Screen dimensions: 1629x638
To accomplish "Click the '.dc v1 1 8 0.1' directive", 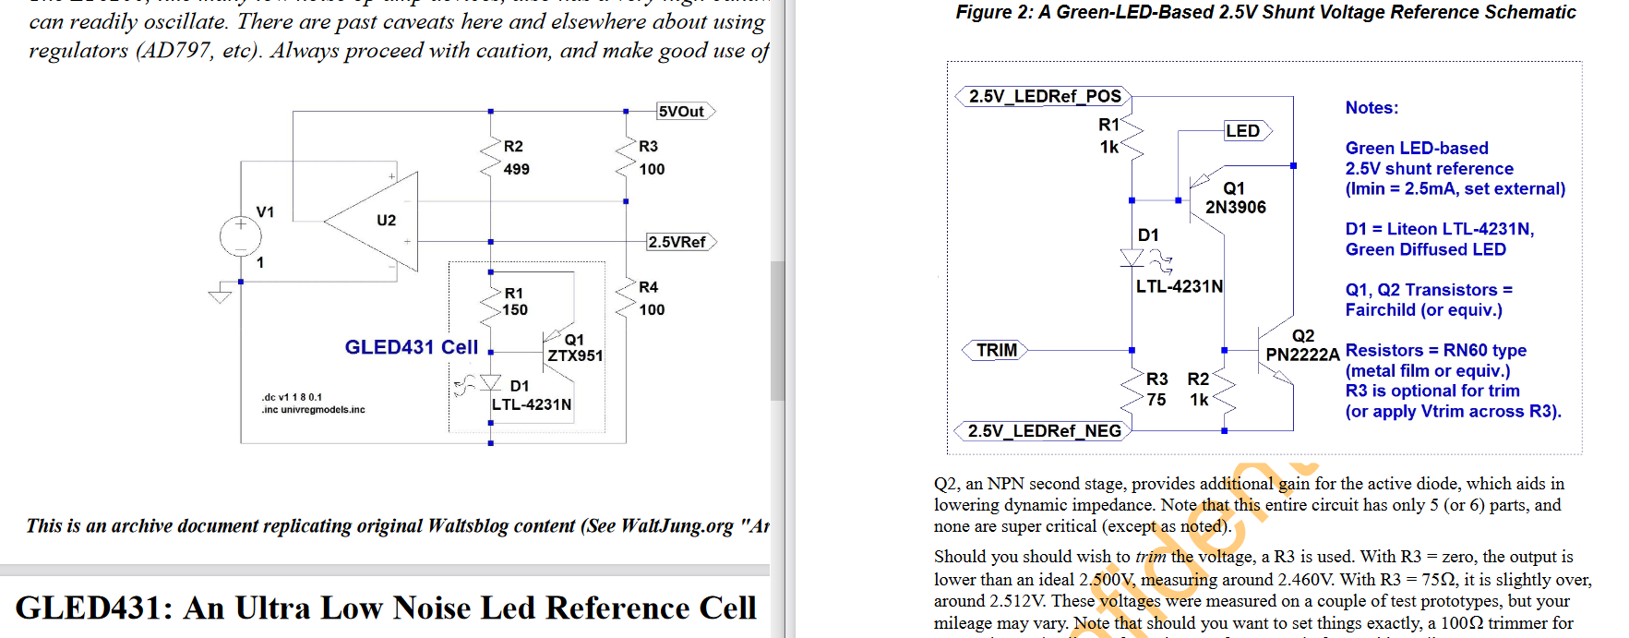I will 292,397.
